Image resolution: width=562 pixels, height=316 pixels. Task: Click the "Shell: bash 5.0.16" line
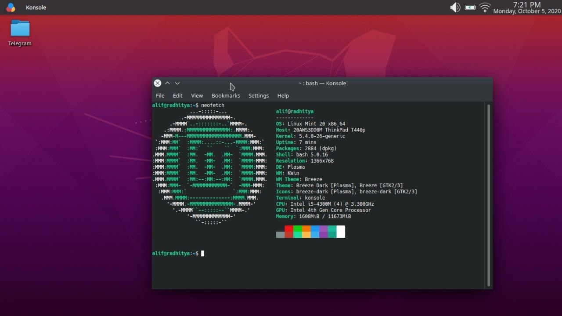click(x=302, y=155)
